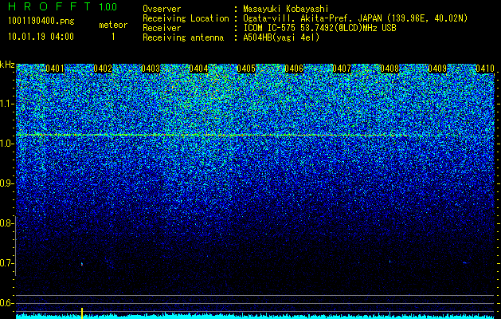Click the 0.7 frequency axis label
Screen dimensions: 501x319
[x=6, y=263]
